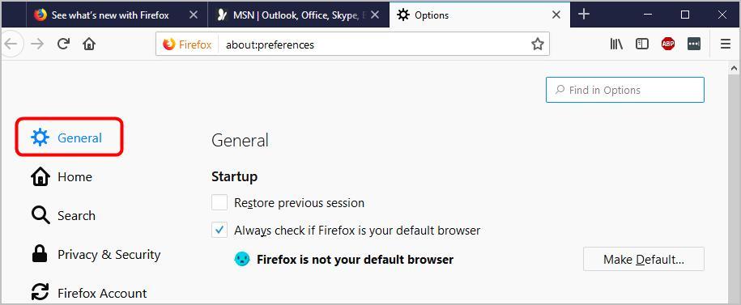Open a new tab with plus button
This screenshot has height=305, width=741.
point(584,15)
